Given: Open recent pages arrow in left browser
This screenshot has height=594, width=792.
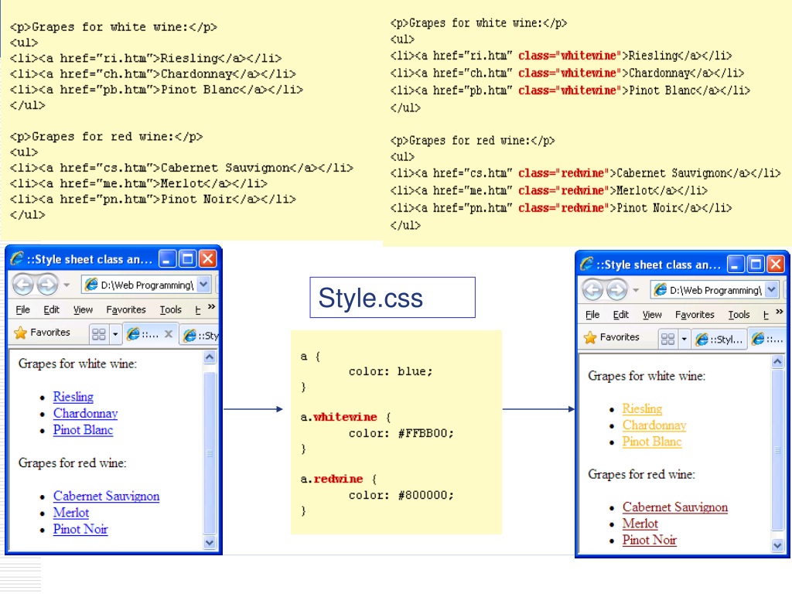Looking at the screenshot, I should [x=67, y=285].
